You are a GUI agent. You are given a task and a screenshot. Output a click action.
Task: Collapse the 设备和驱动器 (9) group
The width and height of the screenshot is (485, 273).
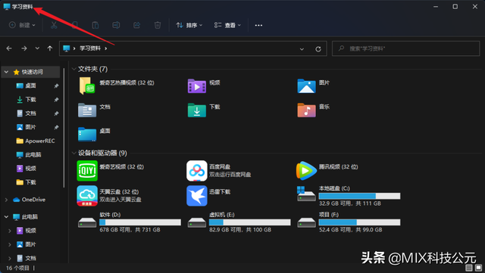74,153
